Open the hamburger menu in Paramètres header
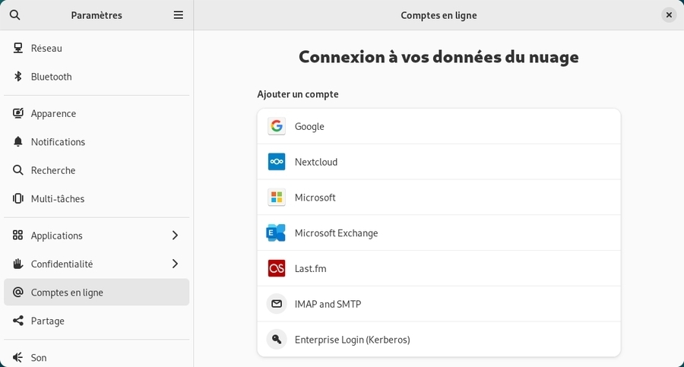Viewport: 684px width, 367px height. [x=178, y=15]
